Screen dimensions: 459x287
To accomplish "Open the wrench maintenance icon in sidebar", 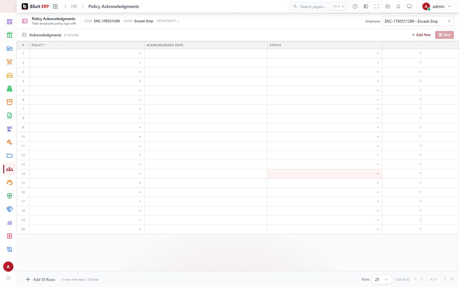I will [10, 142].
